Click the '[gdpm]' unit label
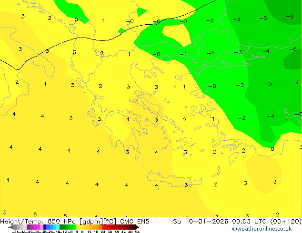 coord(91,222)
